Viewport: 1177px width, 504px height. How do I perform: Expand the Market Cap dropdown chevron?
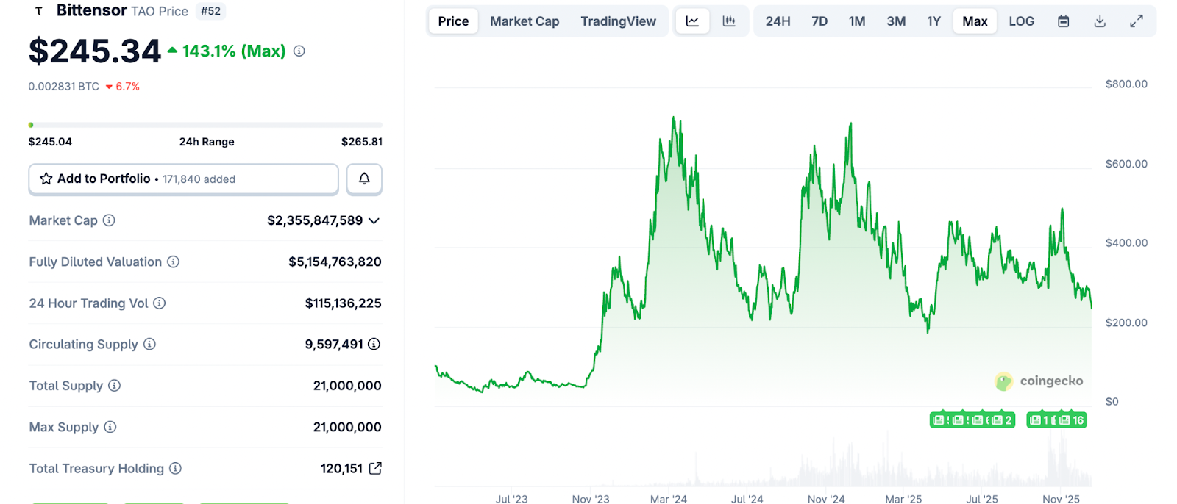(x=374, y=220)
